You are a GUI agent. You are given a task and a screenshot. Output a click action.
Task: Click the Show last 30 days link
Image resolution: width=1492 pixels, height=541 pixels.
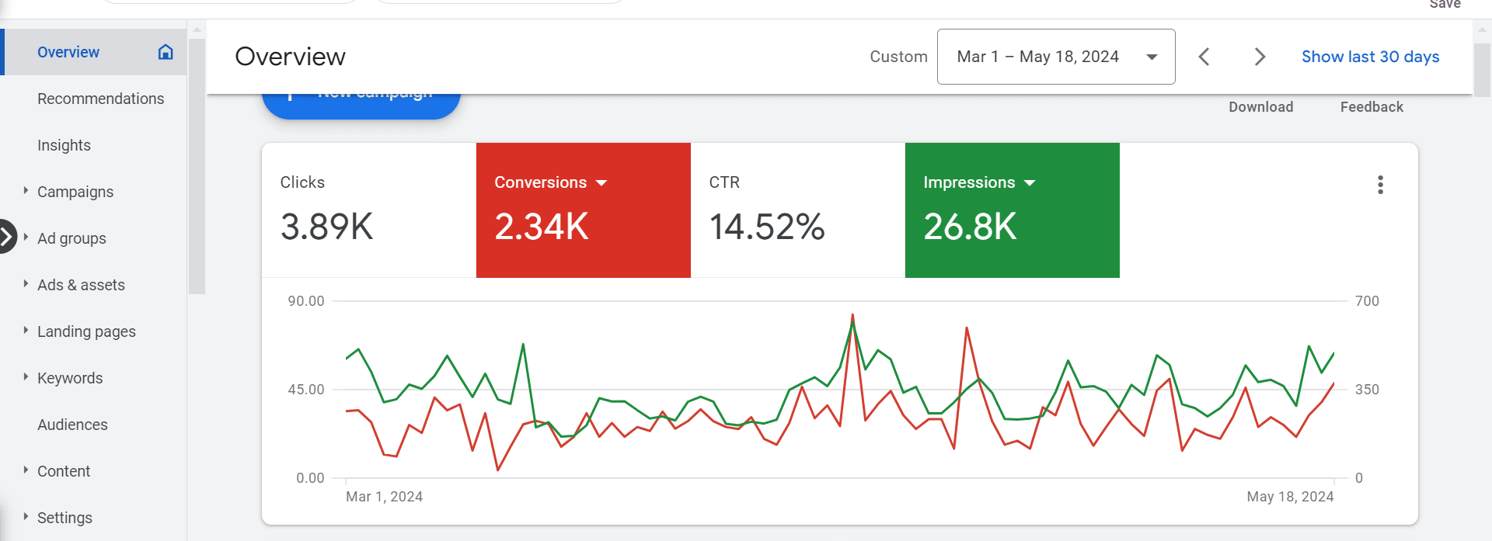point(1370,57)
